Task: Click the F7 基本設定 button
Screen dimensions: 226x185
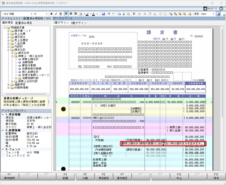Action: [122, 176]
